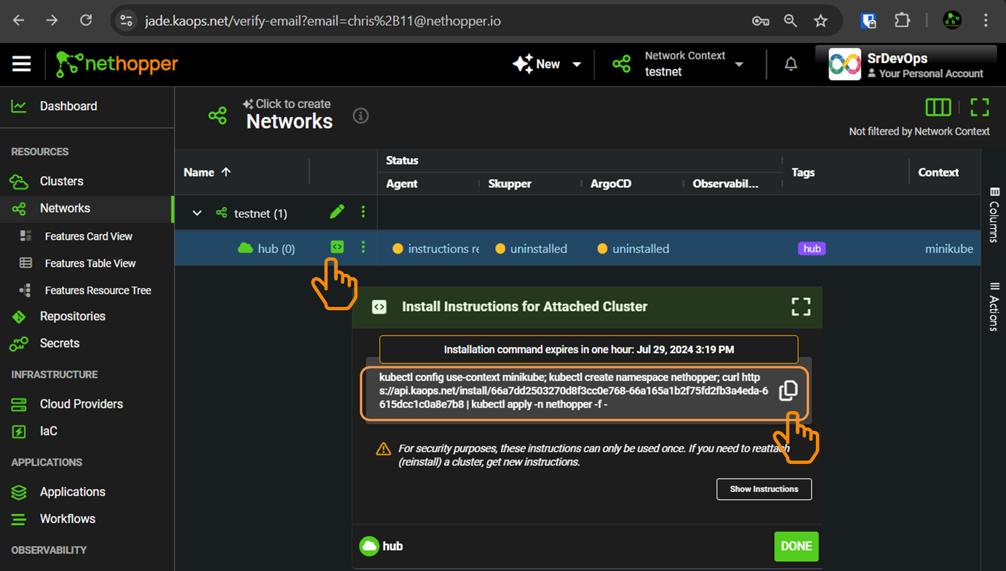Click instructions status in hub row
Screen dimensions: 1006x571
point(436,249)
